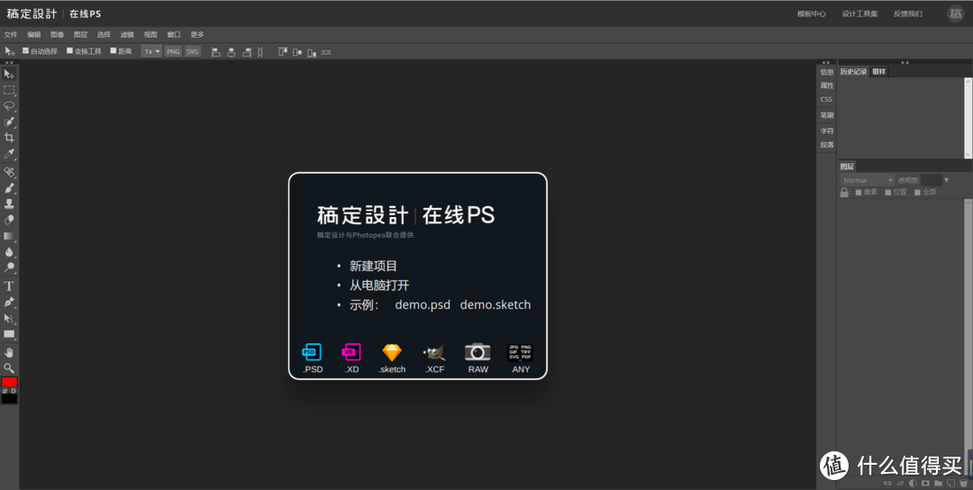
Task: Click the red foreground color swatch
Action: point(9,382)
